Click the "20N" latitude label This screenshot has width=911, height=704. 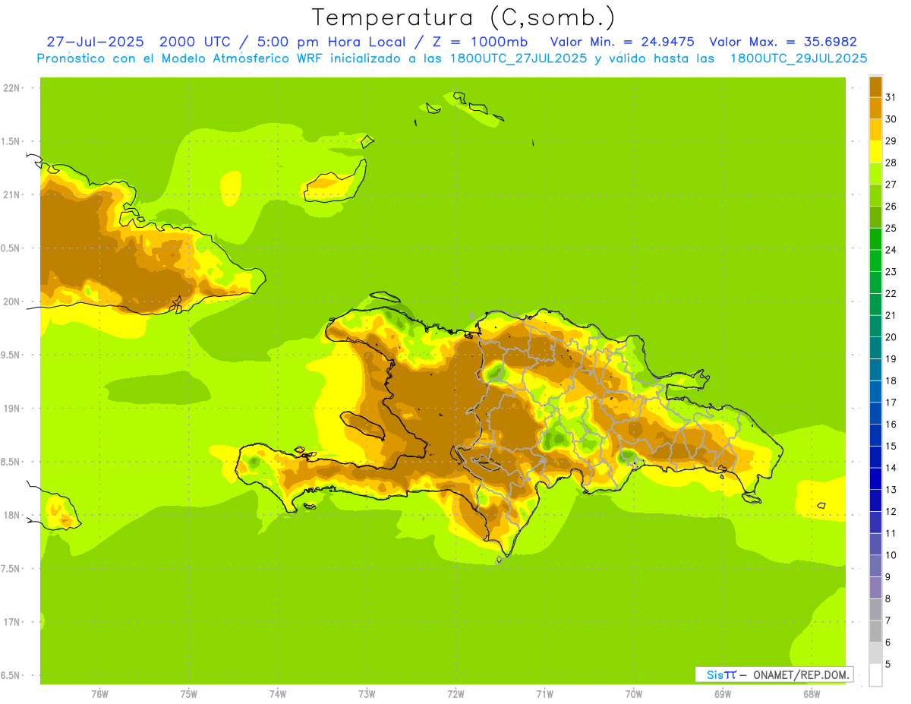(x=11, y=301)
